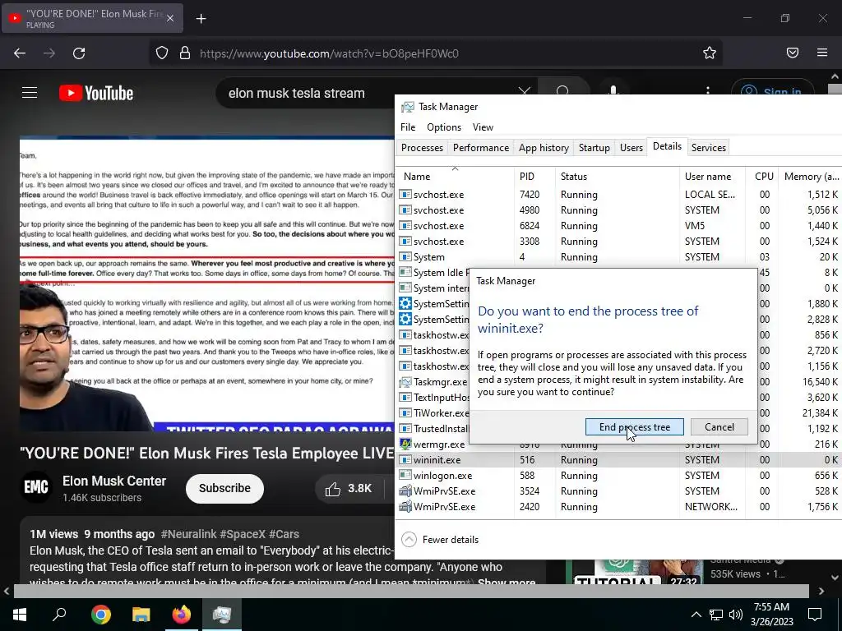Open Elon Musk Center channel name link
Viewport: 842px width, 631px height.
pyautogui.click(x=113, y=481)
